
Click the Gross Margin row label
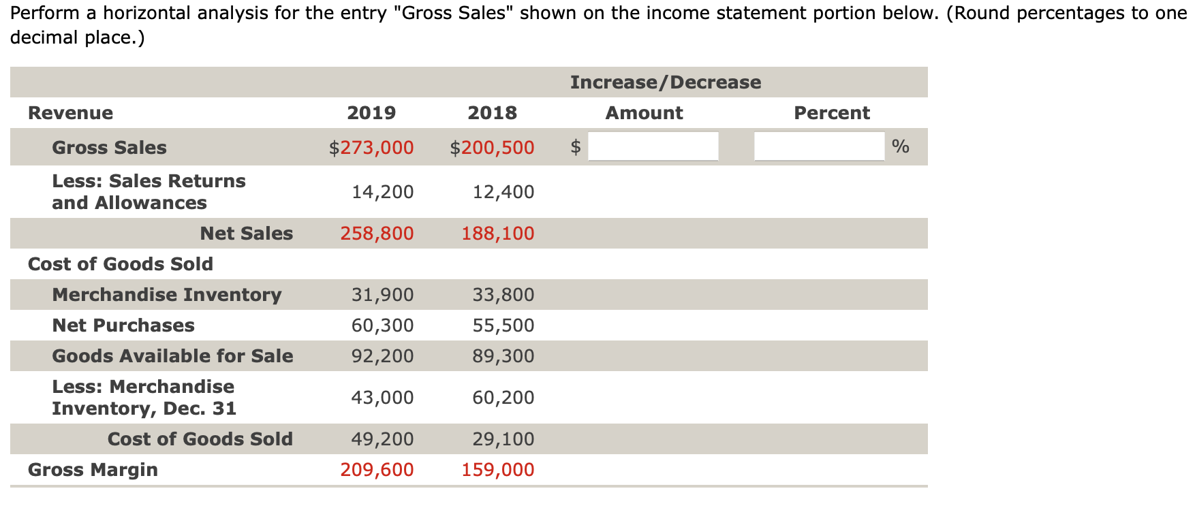(x=93, y=469)
